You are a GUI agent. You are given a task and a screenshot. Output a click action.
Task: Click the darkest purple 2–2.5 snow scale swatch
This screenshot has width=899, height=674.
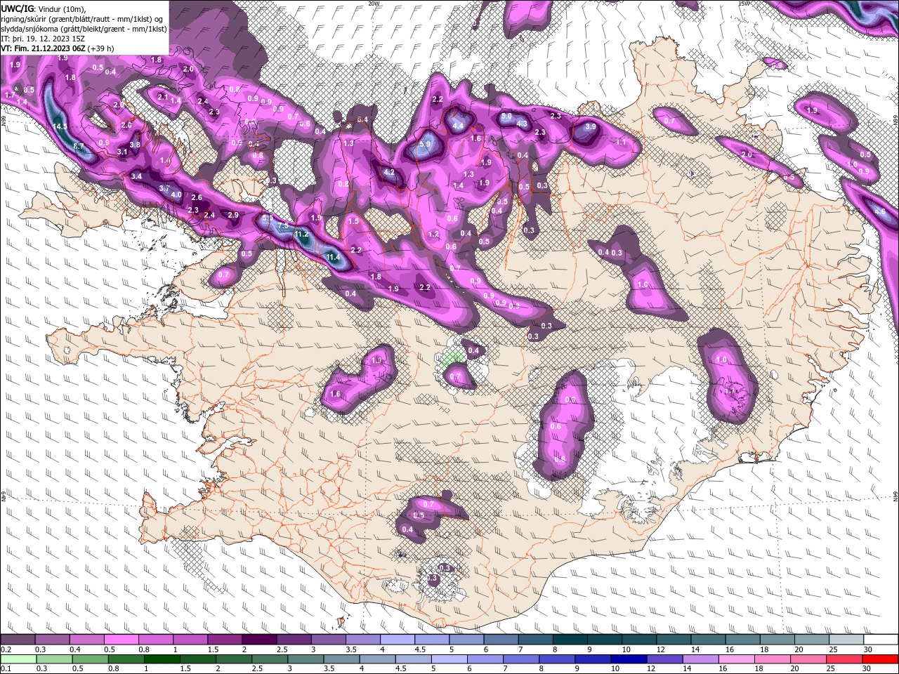259,639
